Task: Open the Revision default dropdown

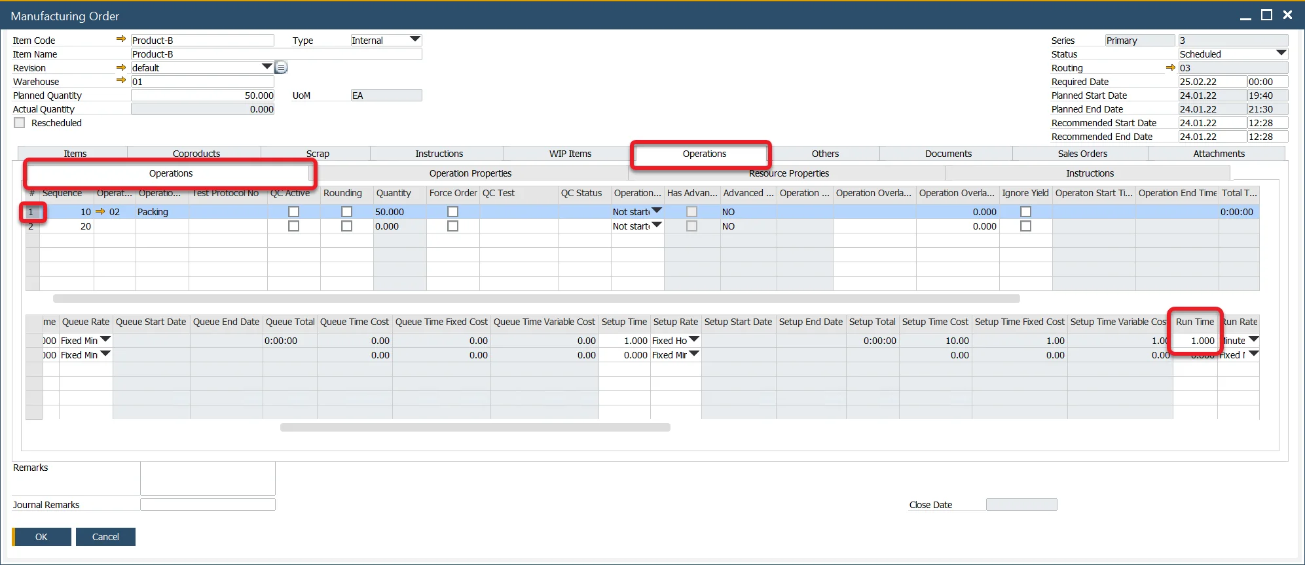Action: pos(267,67)
